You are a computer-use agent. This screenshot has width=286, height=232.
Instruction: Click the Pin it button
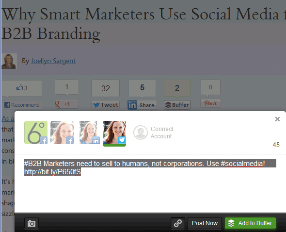[x=210, y=103]
